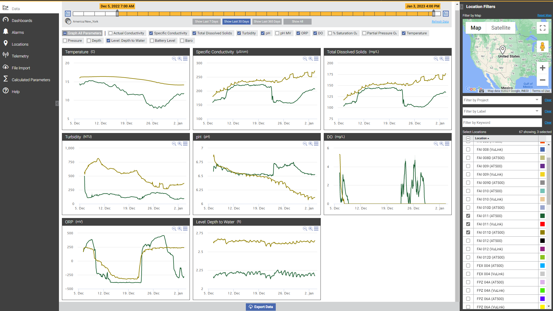The height and width of the screenshot is (311, 553).
Task: Enter fullscreen view on the map
Action: [542, 28]
